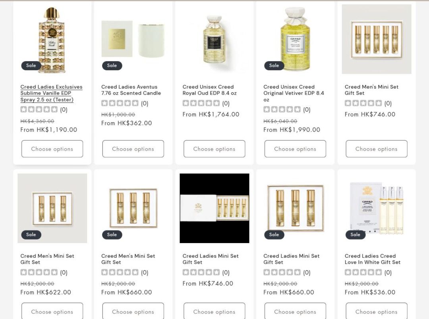Open Men's Mini Set priced HK$622.00 title
This screenshot has width=429, height=319.
47,259
